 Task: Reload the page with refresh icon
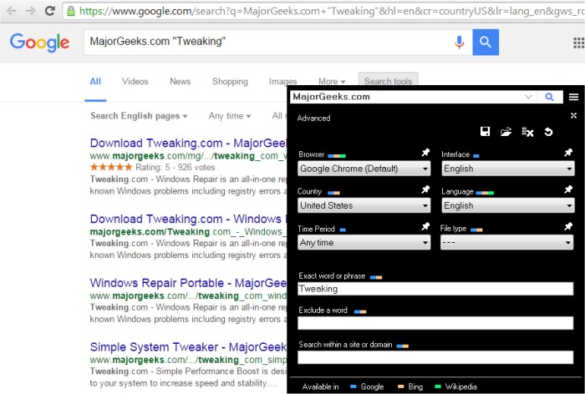tap(49, 11)
